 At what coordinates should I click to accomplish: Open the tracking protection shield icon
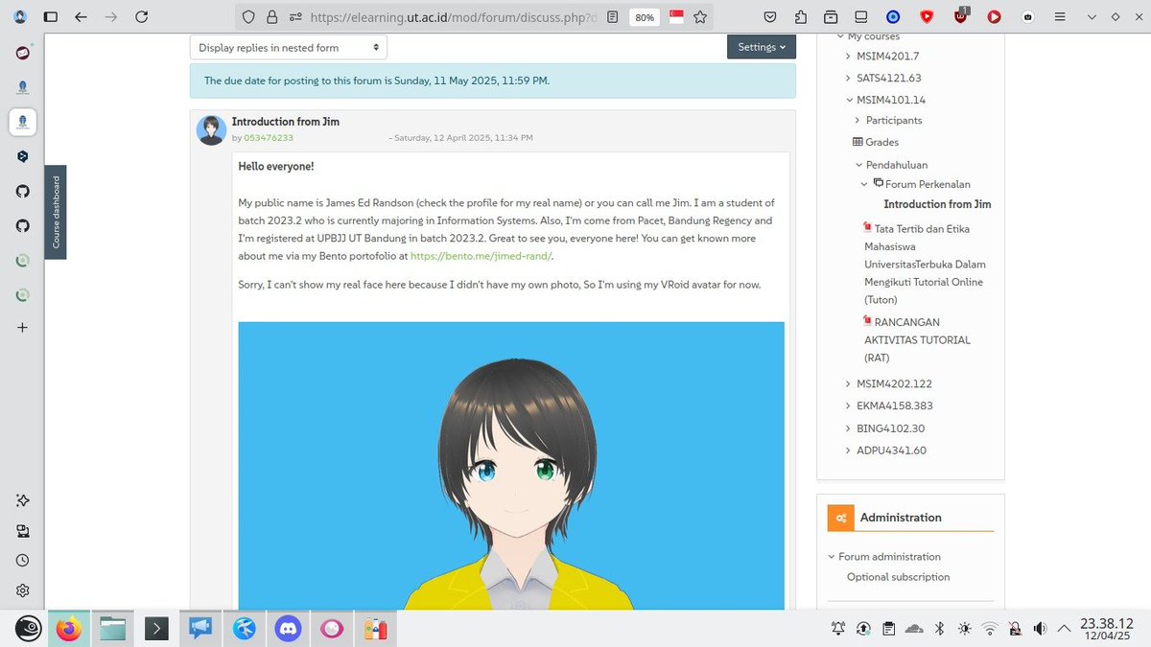coord(248,16)
